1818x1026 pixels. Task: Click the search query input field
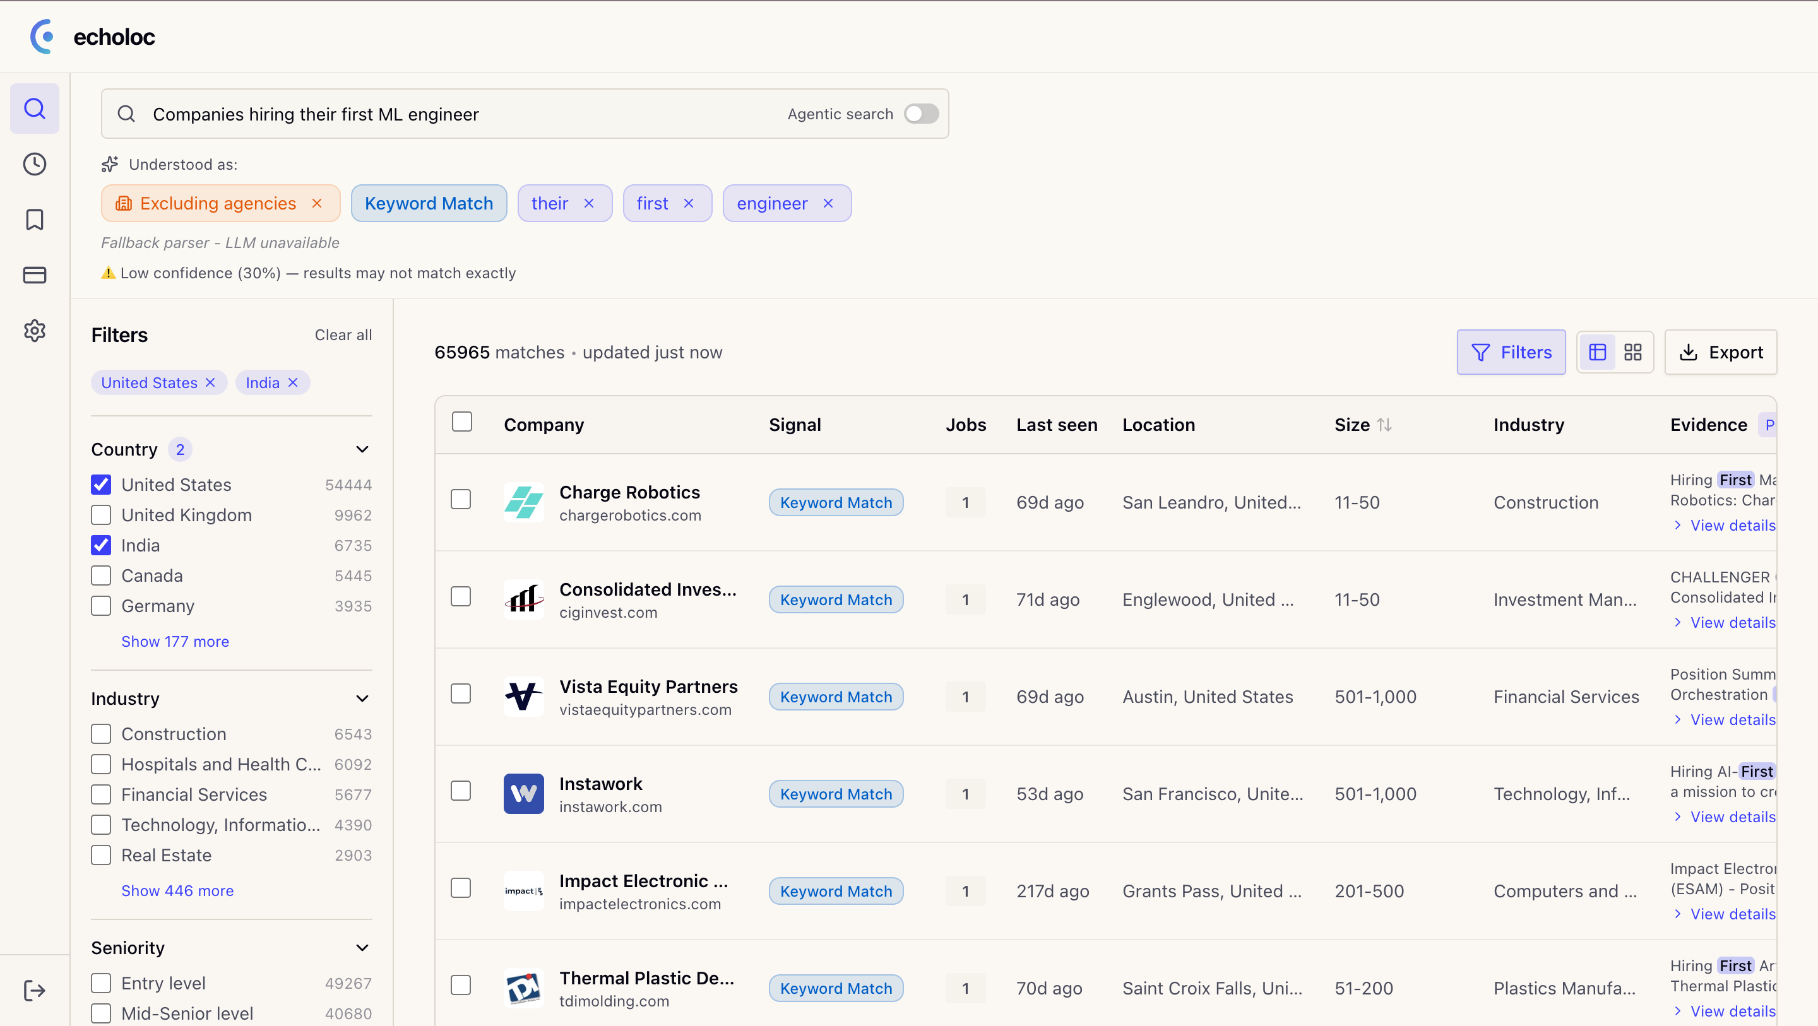tap(452, 114)
